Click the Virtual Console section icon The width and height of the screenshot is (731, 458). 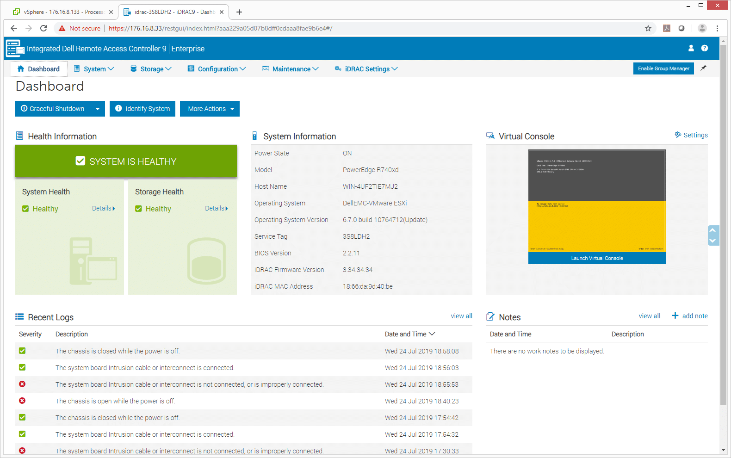[x=490, y=136]
